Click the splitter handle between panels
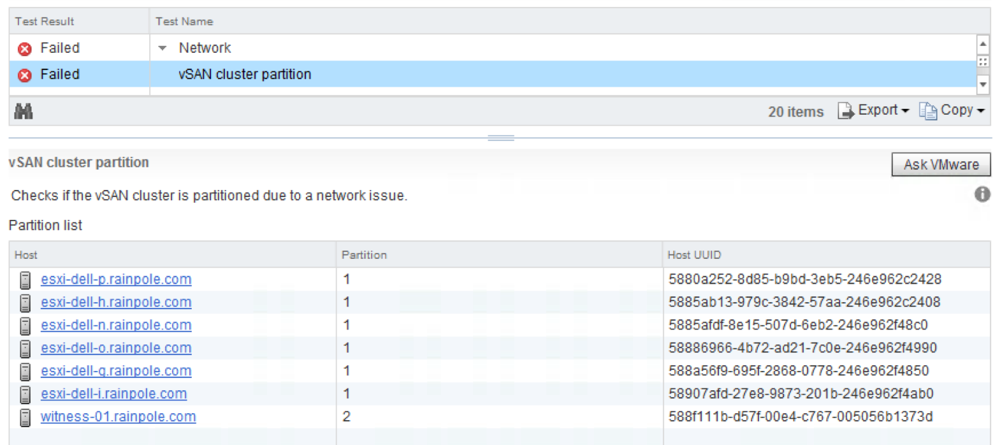This screenshot has height=445, width=1002. [x=501, y=138]
